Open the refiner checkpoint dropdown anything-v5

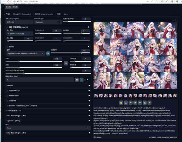25,53
